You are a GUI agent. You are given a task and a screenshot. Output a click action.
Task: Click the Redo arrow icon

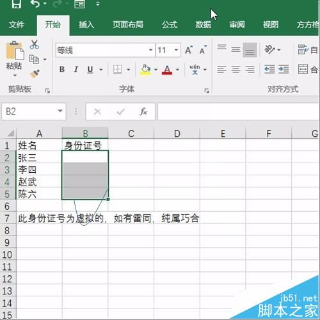(x=57, y=4)
